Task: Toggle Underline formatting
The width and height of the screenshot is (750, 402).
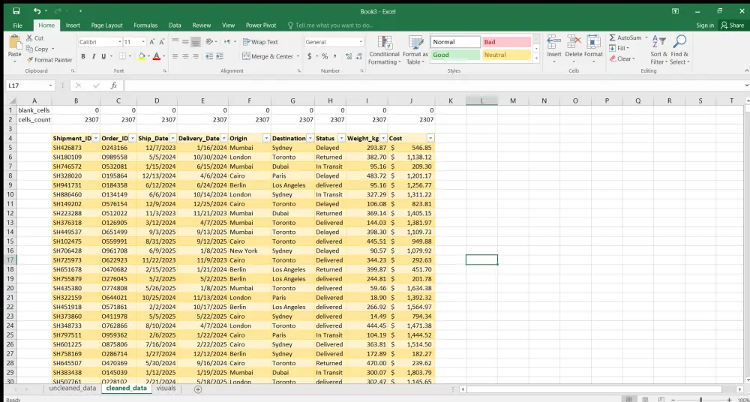Action: pos(103,56)
